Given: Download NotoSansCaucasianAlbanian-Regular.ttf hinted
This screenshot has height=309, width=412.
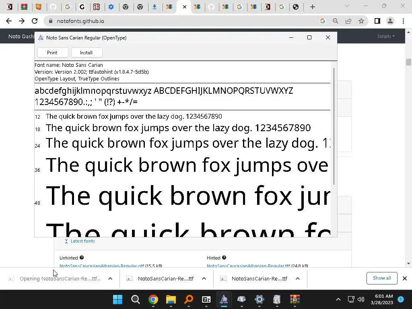Looking at the screenshot, I should [248, 266].
